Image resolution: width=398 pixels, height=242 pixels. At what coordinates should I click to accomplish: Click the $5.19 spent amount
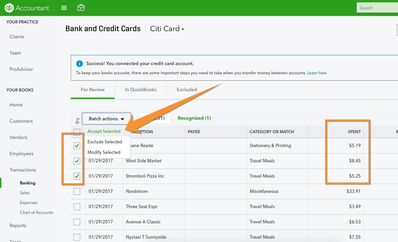point(355,145)
